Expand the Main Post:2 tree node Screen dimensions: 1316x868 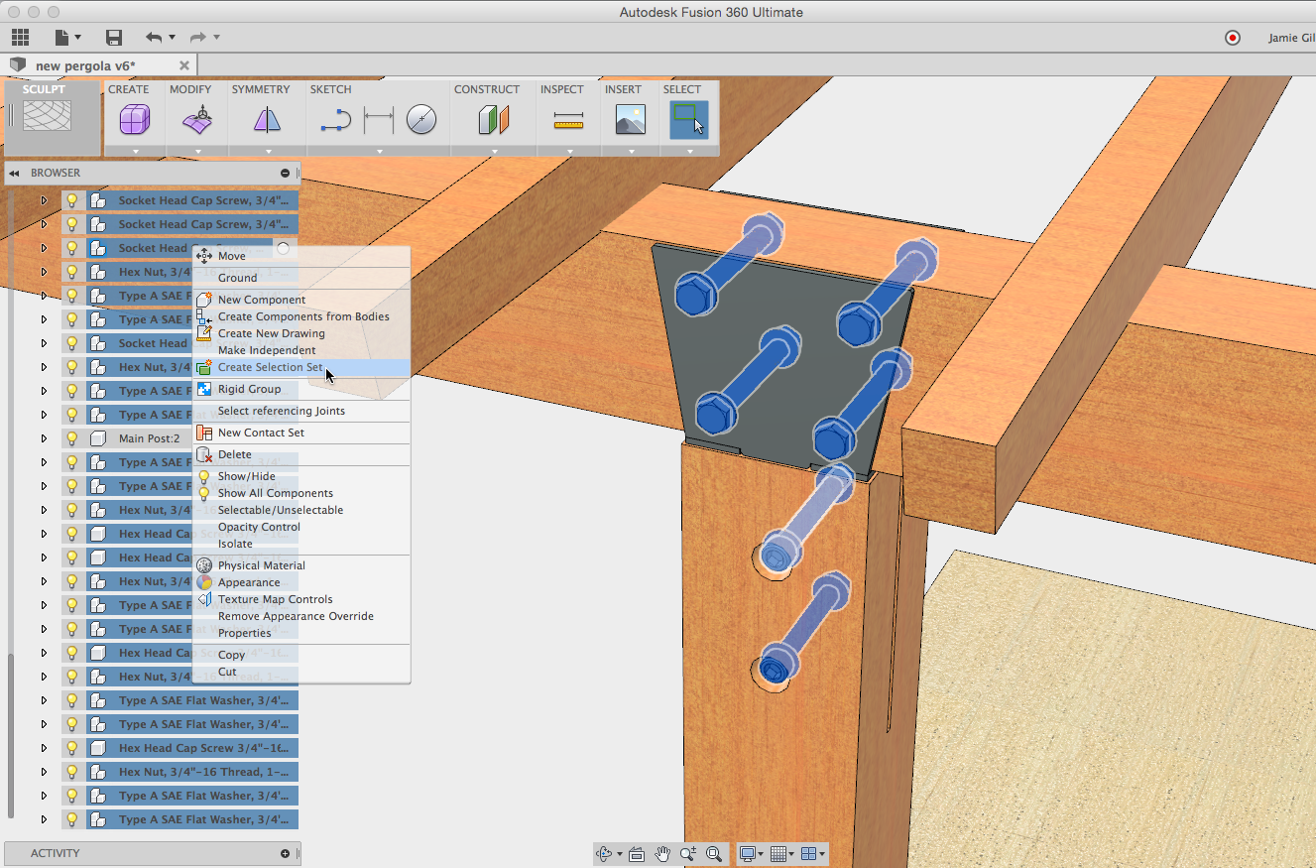[44, 438]
